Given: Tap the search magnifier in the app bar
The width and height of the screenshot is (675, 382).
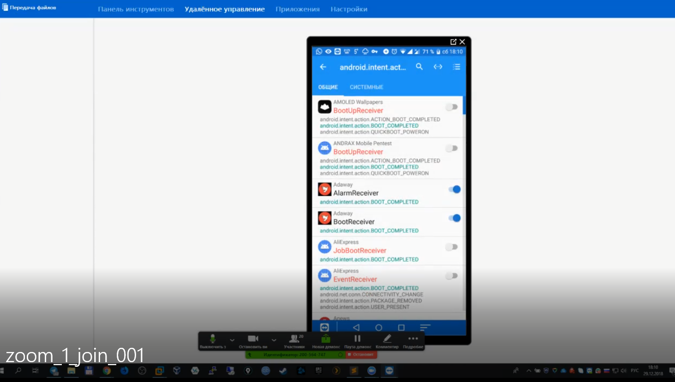Looking at the screenshot, I should 419,67.
